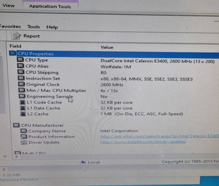The width and height of the screenshot is (219, 186).
Task: Click the CPU Stepping row icon
Action: (21, 72)
